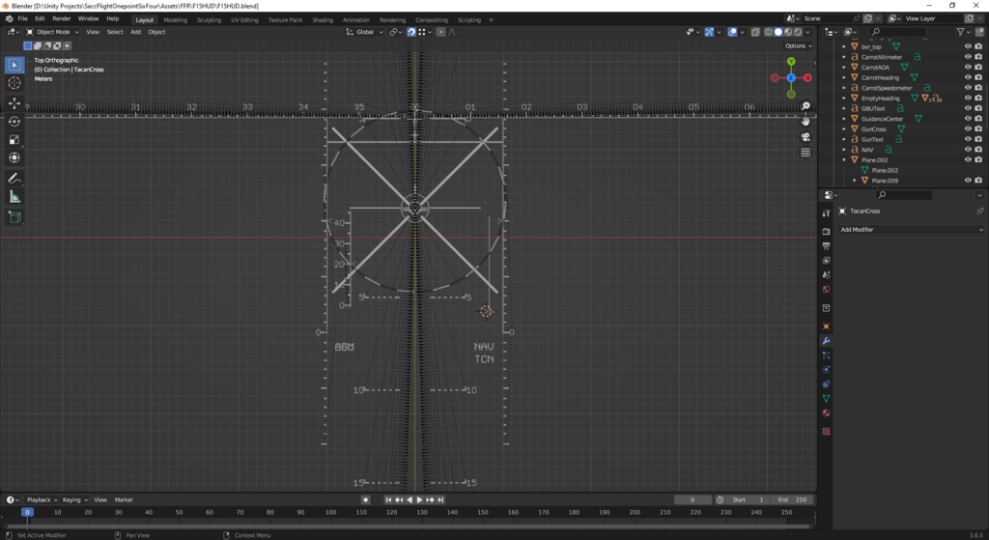
Task: Open the Tool properties tab
Action: pyautogui.click(x=827, y=213)
